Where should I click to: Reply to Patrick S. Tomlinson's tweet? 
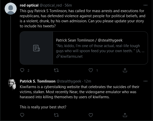[22, 115]
